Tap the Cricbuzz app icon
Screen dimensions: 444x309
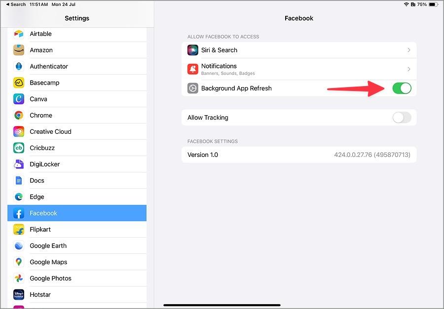19,148
